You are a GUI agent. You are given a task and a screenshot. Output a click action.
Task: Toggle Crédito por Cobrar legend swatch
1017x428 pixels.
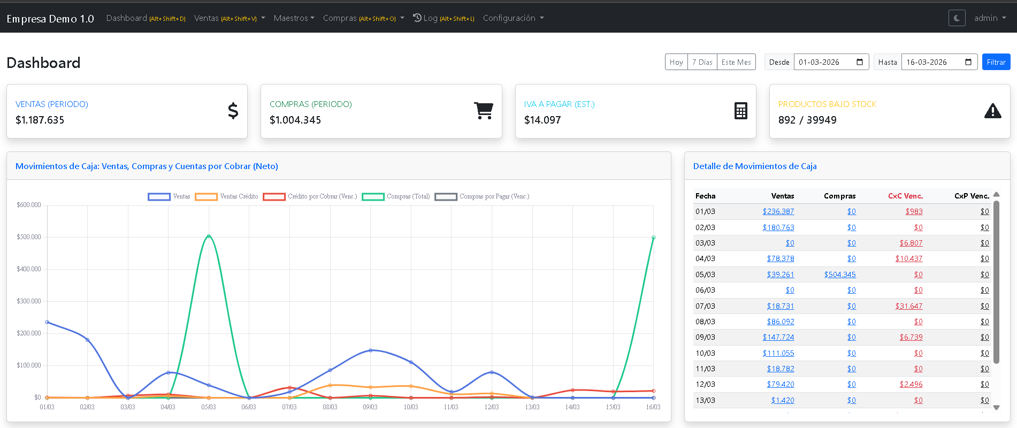pyautogui.click(x=274, y=196)
